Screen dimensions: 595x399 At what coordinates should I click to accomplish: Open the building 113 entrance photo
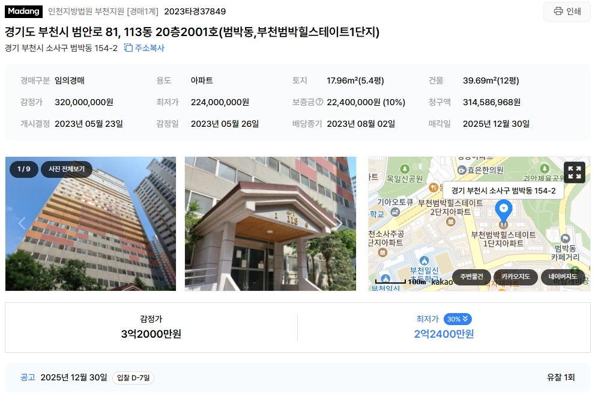[x=270, y=224]
